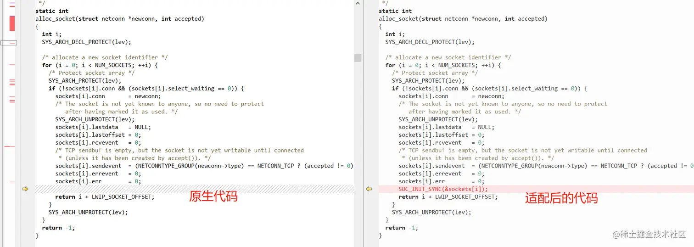Viewport: 694px width, 247px height.
Task: Click '/* TCP sendbuf is empty' comment in the right pane
Action: 523,151
